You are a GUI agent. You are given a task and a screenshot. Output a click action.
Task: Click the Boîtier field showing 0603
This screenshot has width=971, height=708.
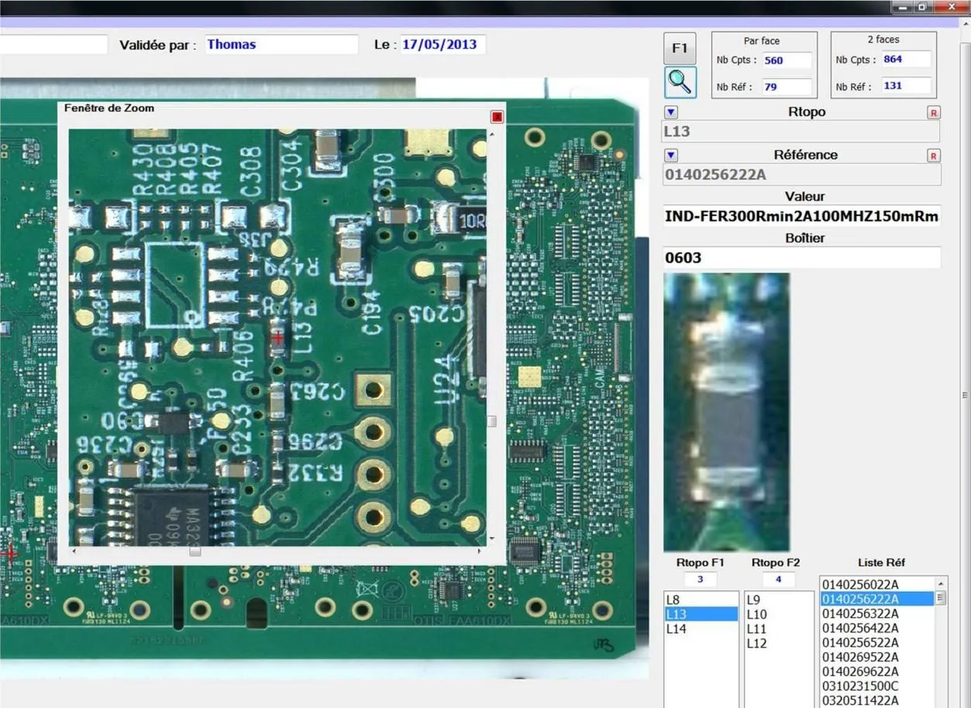coord(801,258)
